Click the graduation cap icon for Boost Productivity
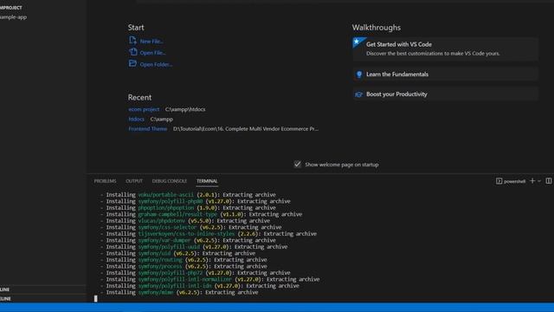 tap(359, 94)
